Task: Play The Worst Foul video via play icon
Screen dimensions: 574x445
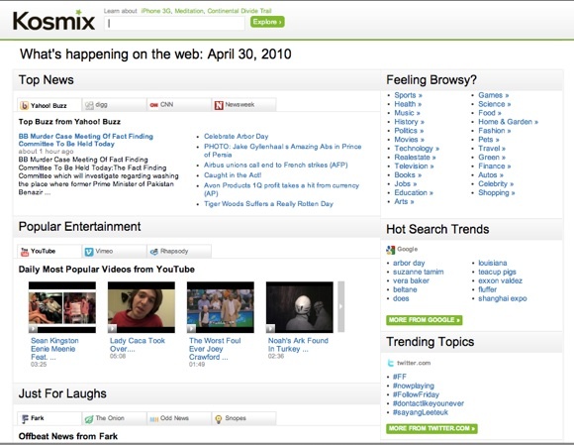Action: click(x=191, y=328)
